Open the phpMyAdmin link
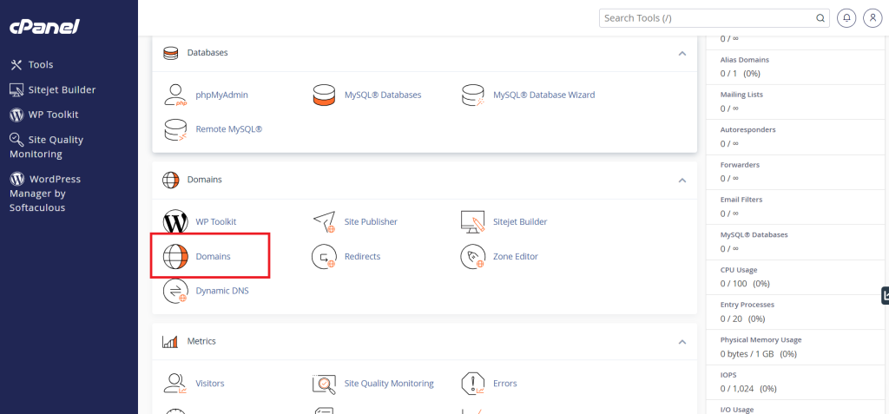Screen dimensions: 889x414 coord(221,95)
